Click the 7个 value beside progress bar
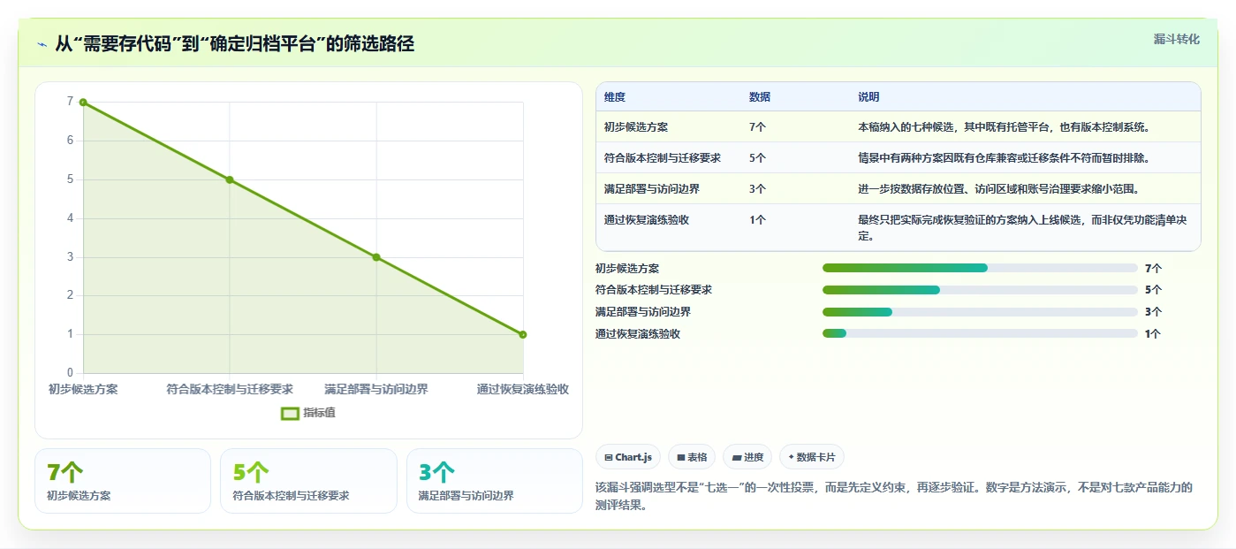The height and width of the screenshot is (549, 1236). pos(1153,268)
